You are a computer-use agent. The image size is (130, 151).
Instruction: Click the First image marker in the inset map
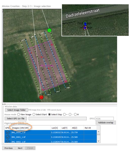(x=85, y=23)
